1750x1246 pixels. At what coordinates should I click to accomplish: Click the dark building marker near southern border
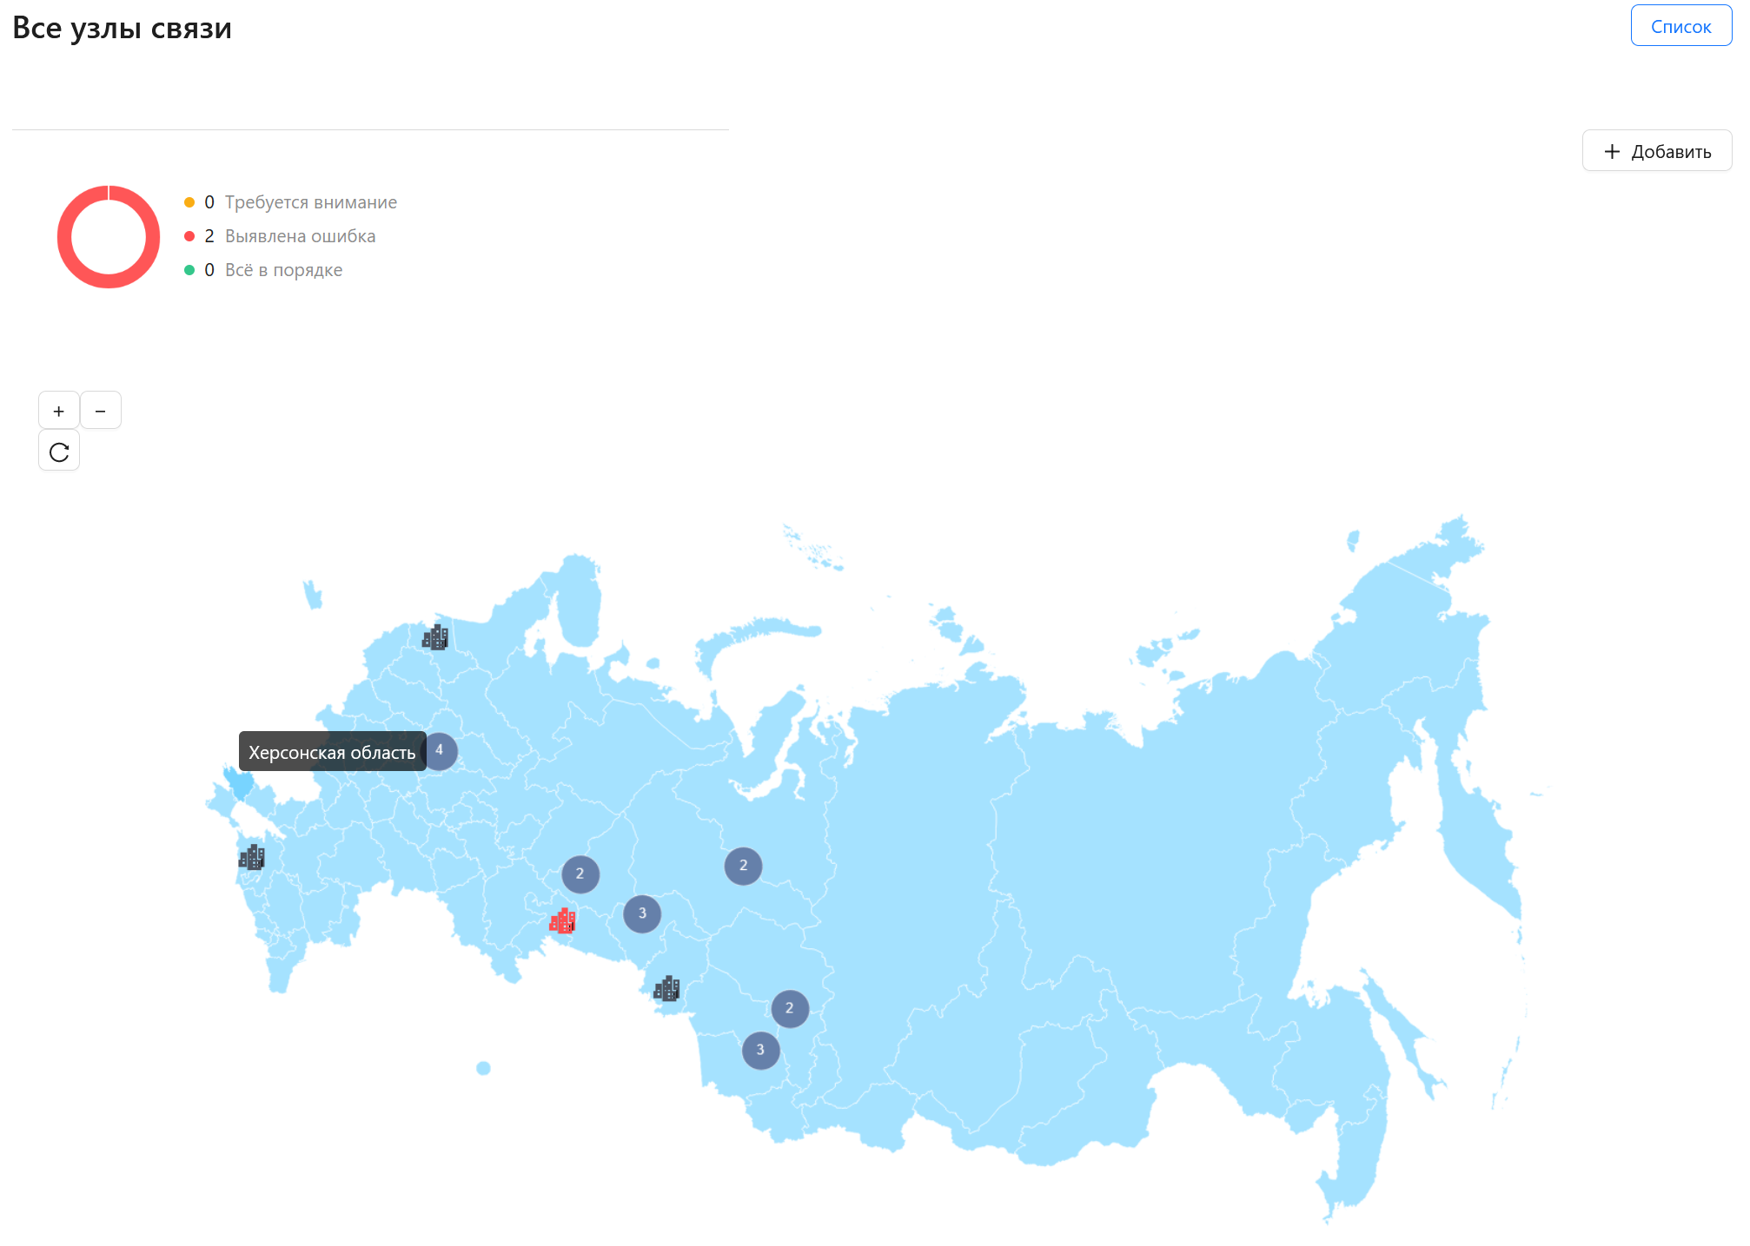(x=666, y=989)
